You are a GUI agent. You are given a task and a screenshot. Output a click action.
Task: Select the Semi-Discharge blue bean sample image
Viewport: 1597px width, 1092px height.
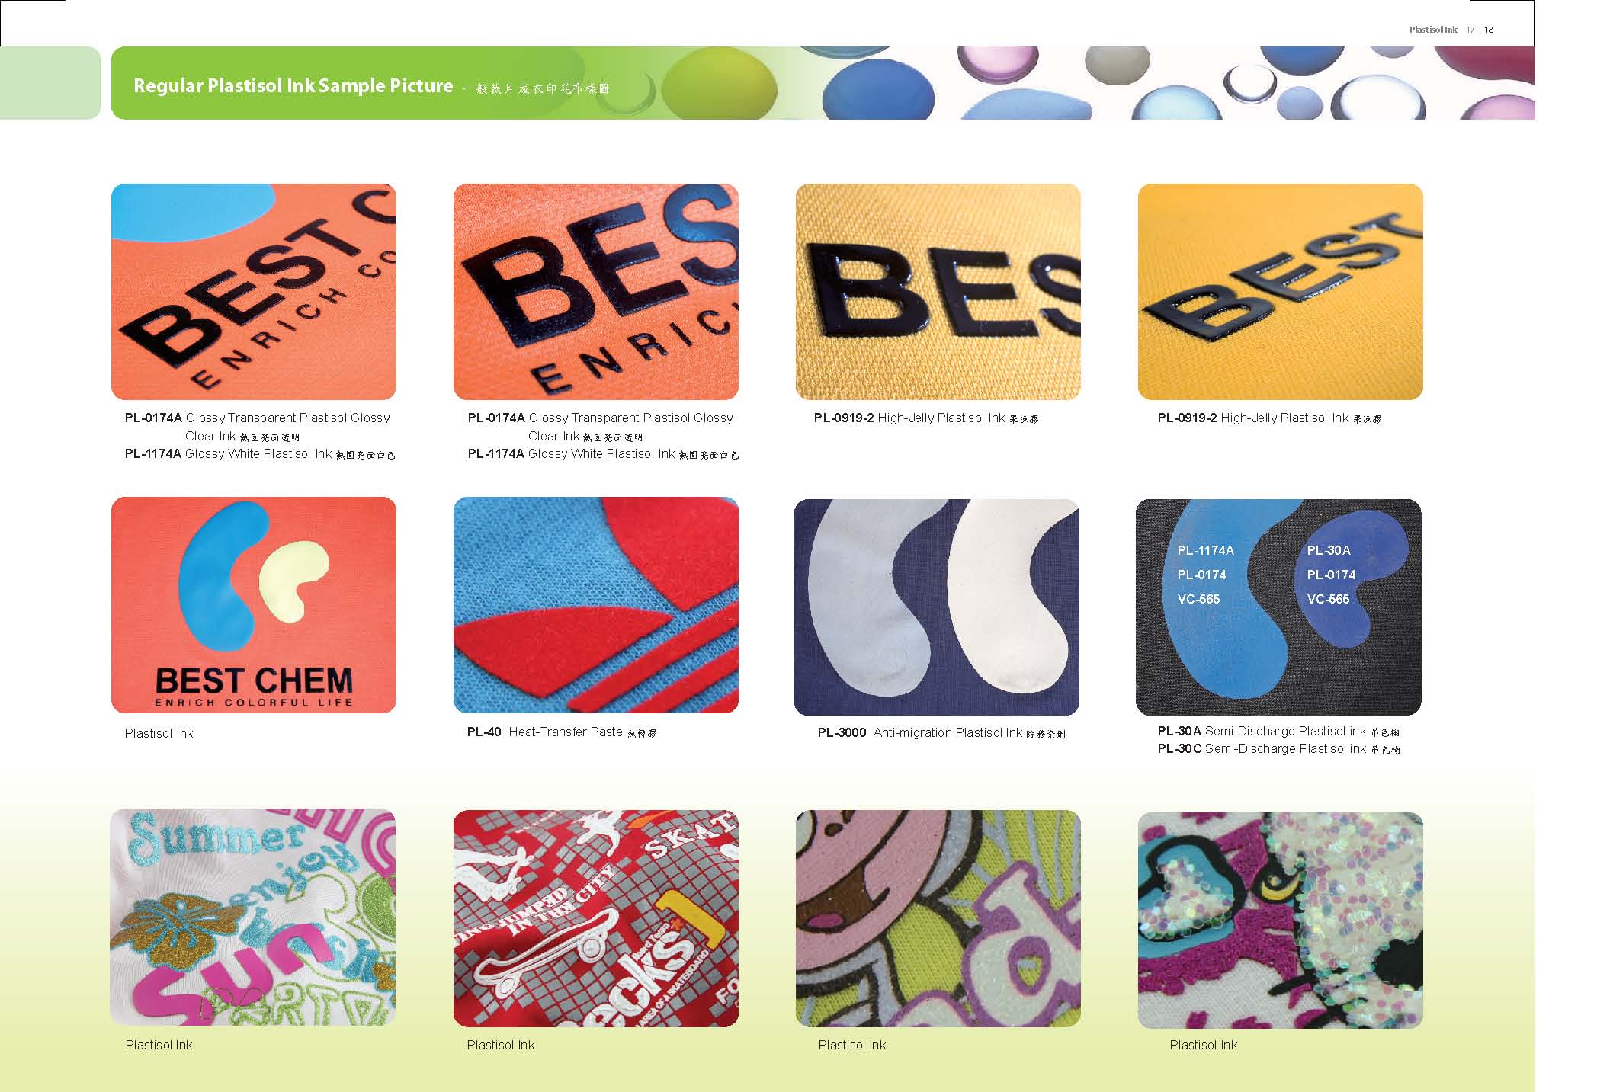point(1278,607)
